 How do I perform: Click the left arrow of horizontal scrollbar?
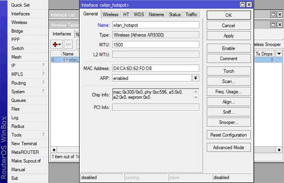coord(54,150)
